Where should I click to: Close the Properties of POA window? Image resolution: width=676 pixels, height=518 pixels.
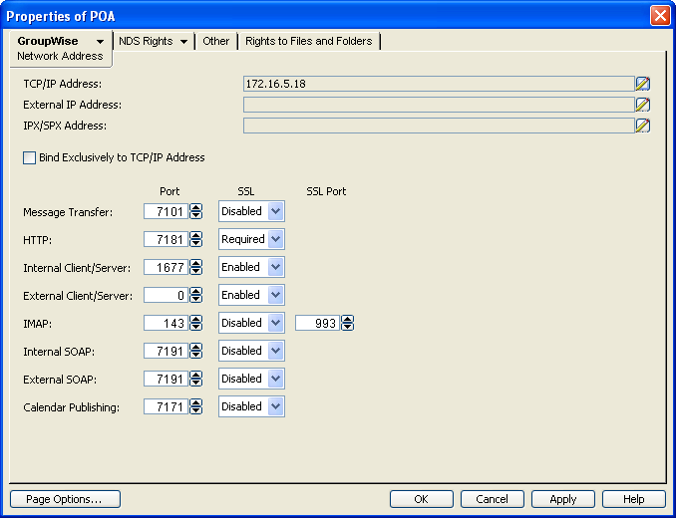pos(660,16)
